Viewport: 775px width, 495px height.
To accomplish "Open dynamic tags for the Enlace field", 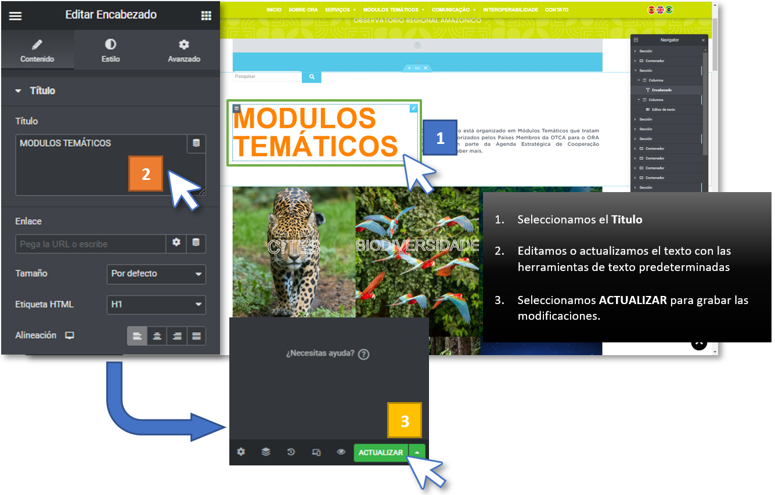I will point(196,243).
